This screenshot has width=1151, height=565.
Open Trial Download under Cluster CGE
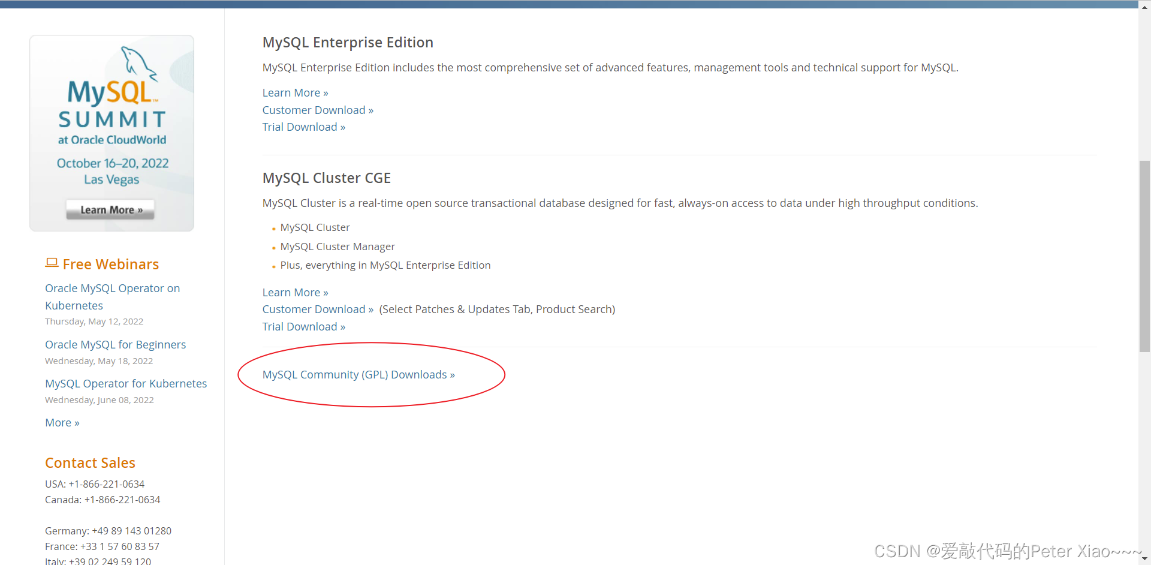point(303,326)
